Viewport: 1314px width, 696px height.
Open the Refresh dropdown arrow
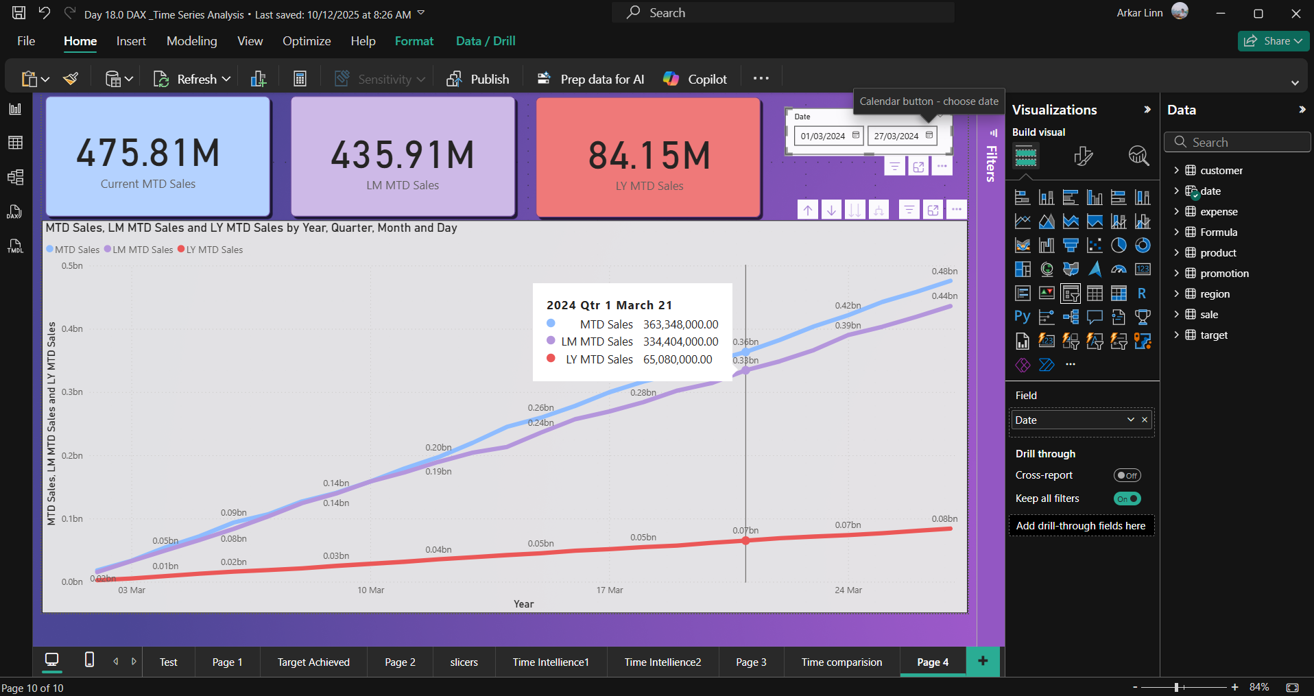(x=226, y=80)
